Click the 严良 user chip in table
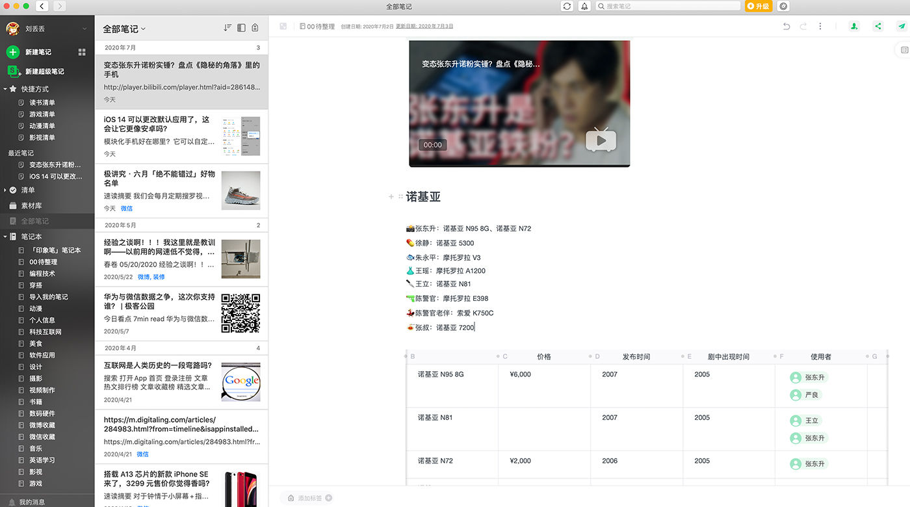 click(x=805, y=395)
